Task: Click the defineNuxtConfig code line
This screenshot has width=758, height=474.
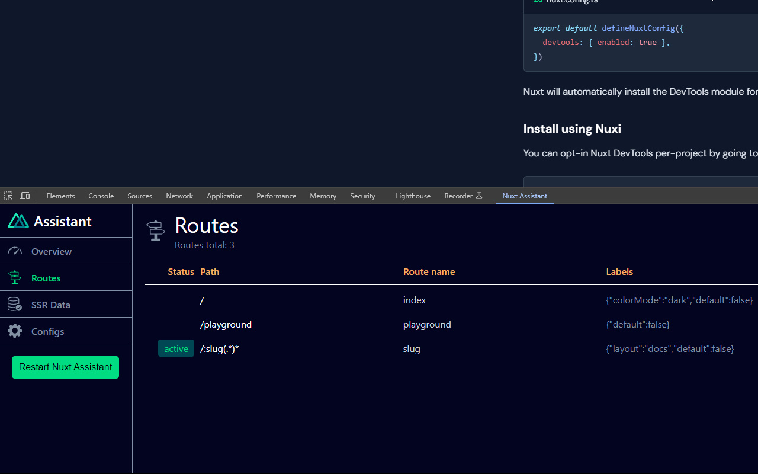Action: (x=609, y=28)
